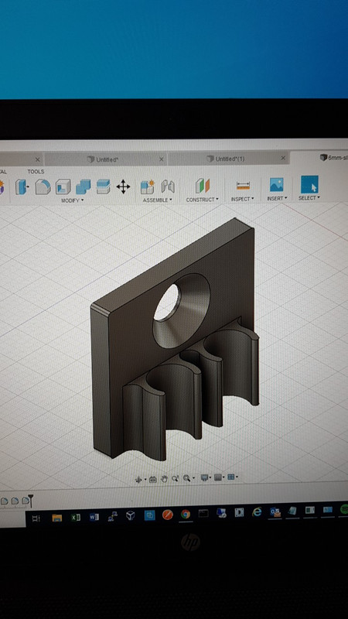Open the Display Settings monitor icon
The image size is (348, 619).
point(204,477)
